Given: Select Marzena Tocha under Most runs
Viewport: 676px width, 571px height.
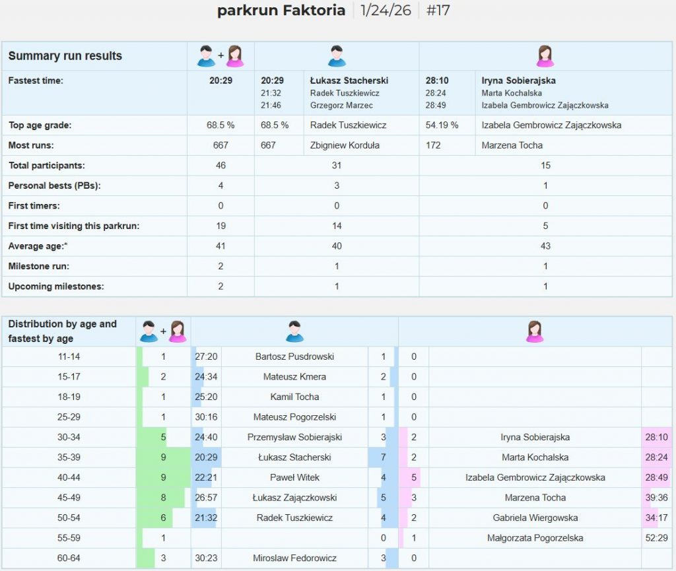Looking at the screenshot, I should [512, 145].
